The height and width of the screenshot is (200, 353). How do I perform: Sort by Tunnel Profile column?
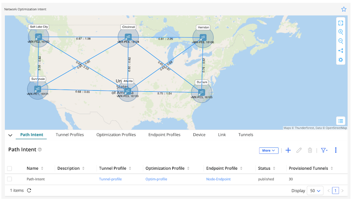(x=130, y=168)
